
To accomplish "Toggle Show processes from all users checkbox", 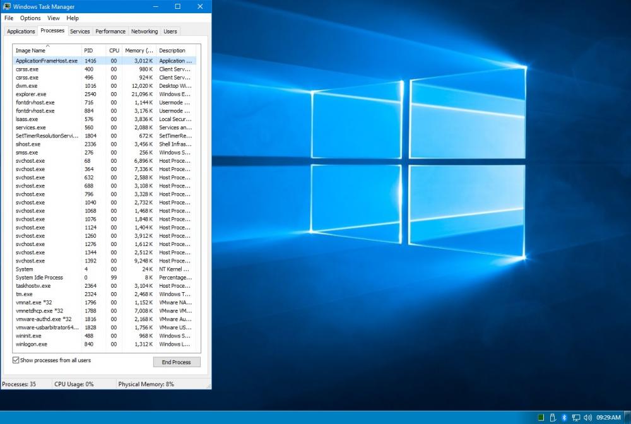I will click(16, 360).
